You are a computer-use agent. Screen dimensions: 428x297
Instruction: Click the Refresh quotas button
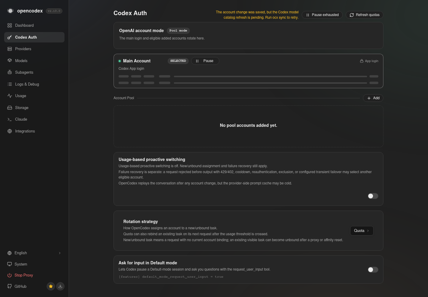pos(364,15)
